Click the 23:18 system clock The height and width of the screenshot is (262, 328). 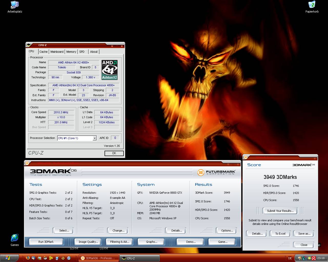321,258
